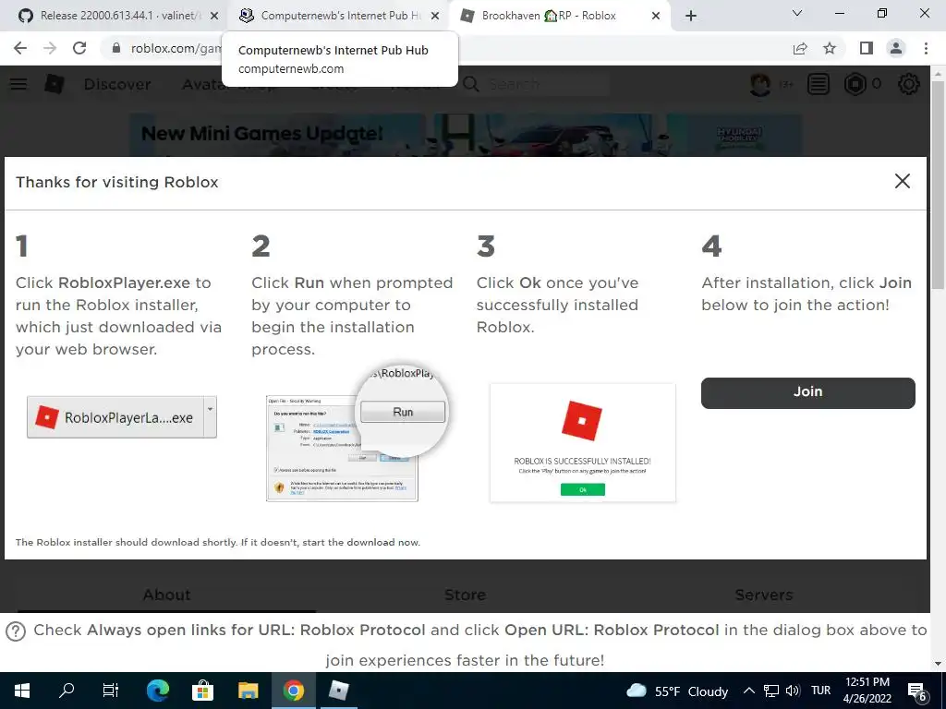This screenshot has width=946, height=709.
Task: Click the Roblox logo home icon
Action: [55, 84]
